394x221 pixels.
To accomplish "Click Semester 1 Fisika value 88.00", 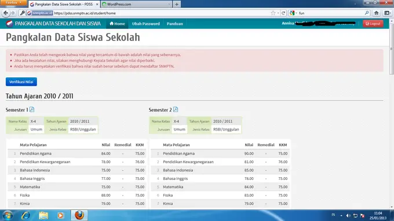I will coord(106,195).
